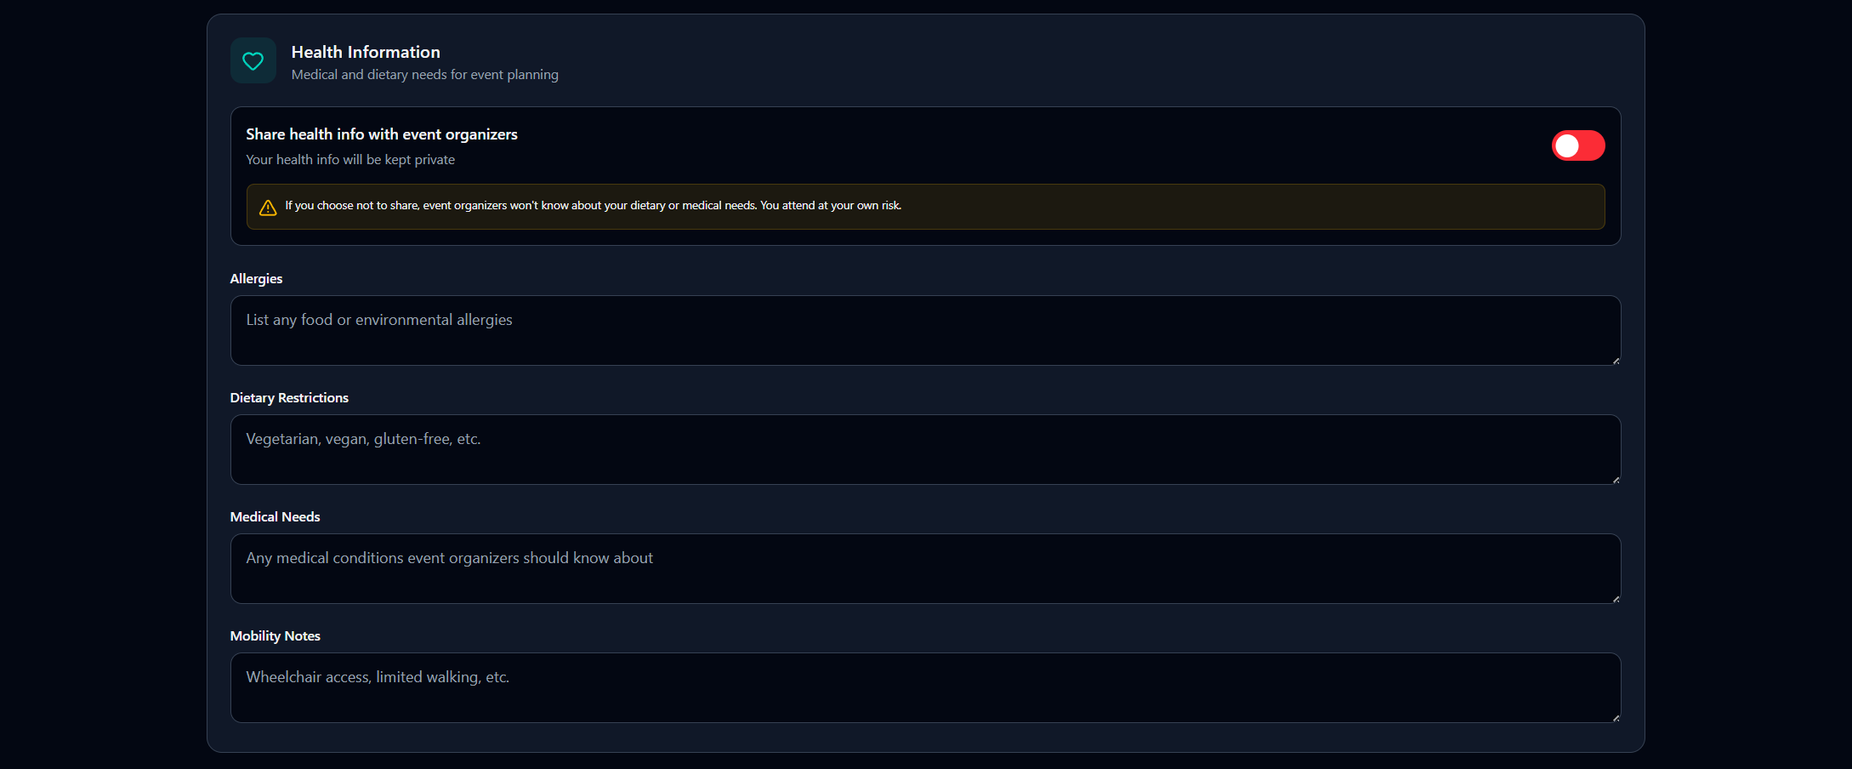Click the "Medical and dietary needs" subtitle
The width and height of the screenshot is (1852, 769).
tap(424, 75)
